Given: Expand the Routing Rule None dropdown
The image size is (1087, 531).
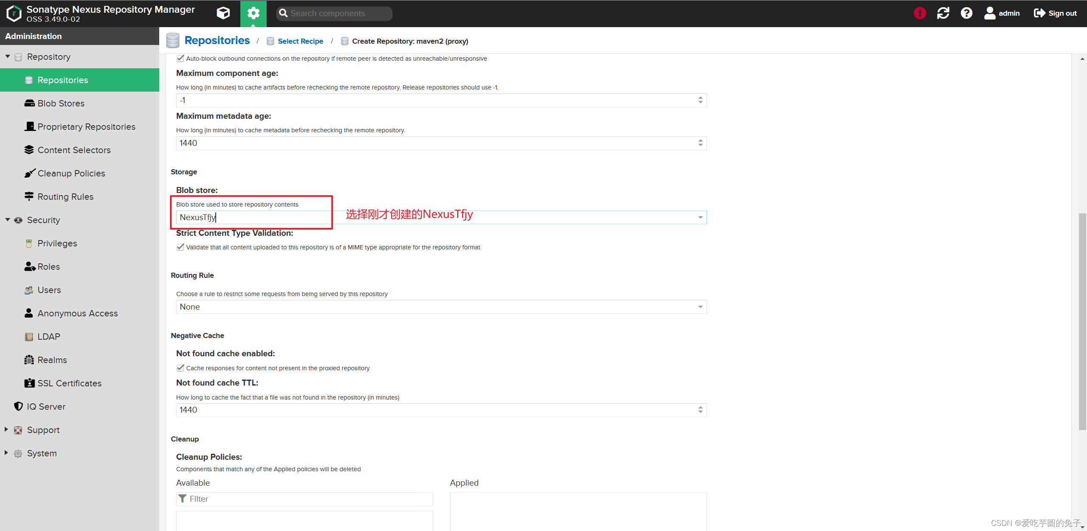Looking at the screenshot, I should point(700,307).
